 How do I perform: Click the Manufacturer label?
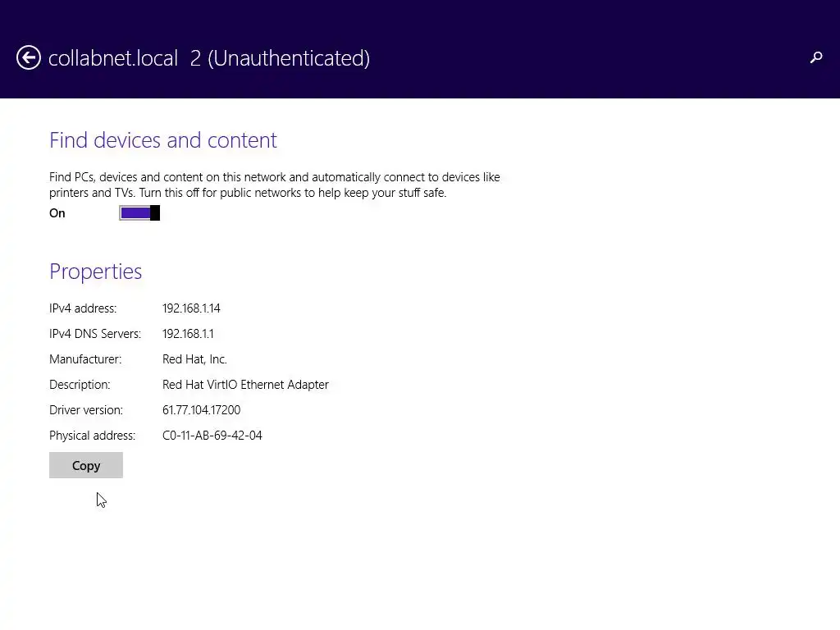[85, 359]
